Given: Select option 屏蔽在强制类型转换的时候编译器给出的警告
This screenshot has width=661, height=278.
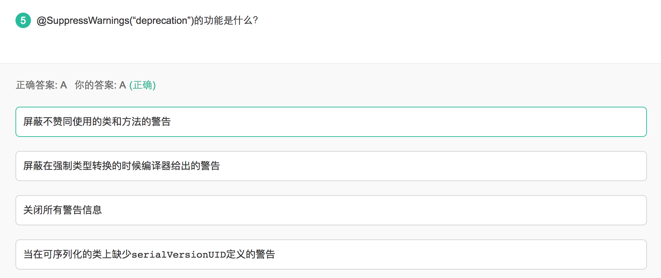Looking at the screenshot, I should pos(121,166).
